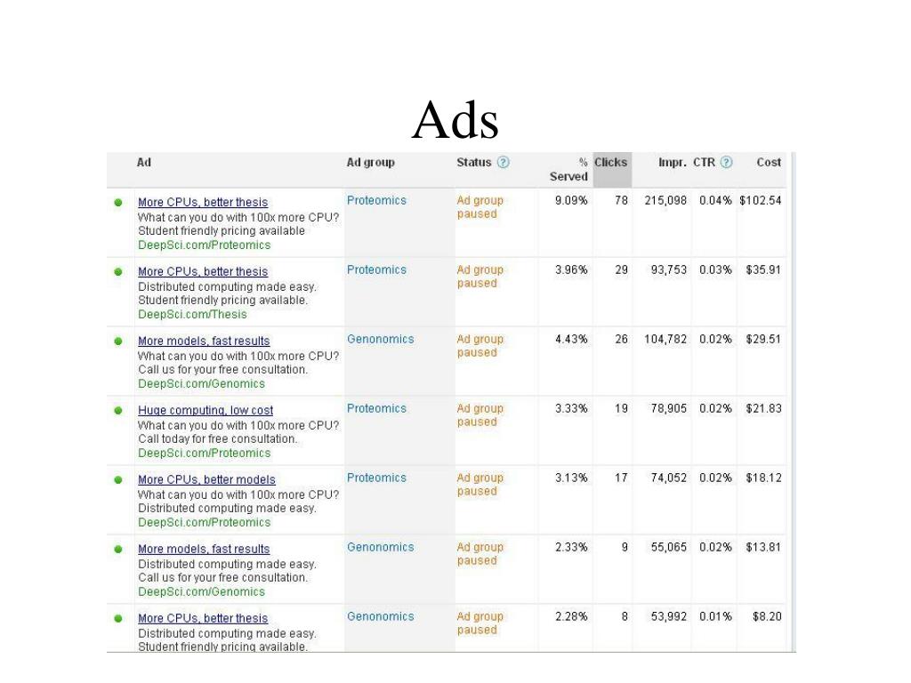This screenshot has height=683, width=911.
Task: Open Genonomics ad group with 26 clicks
Action: (381, 340)
